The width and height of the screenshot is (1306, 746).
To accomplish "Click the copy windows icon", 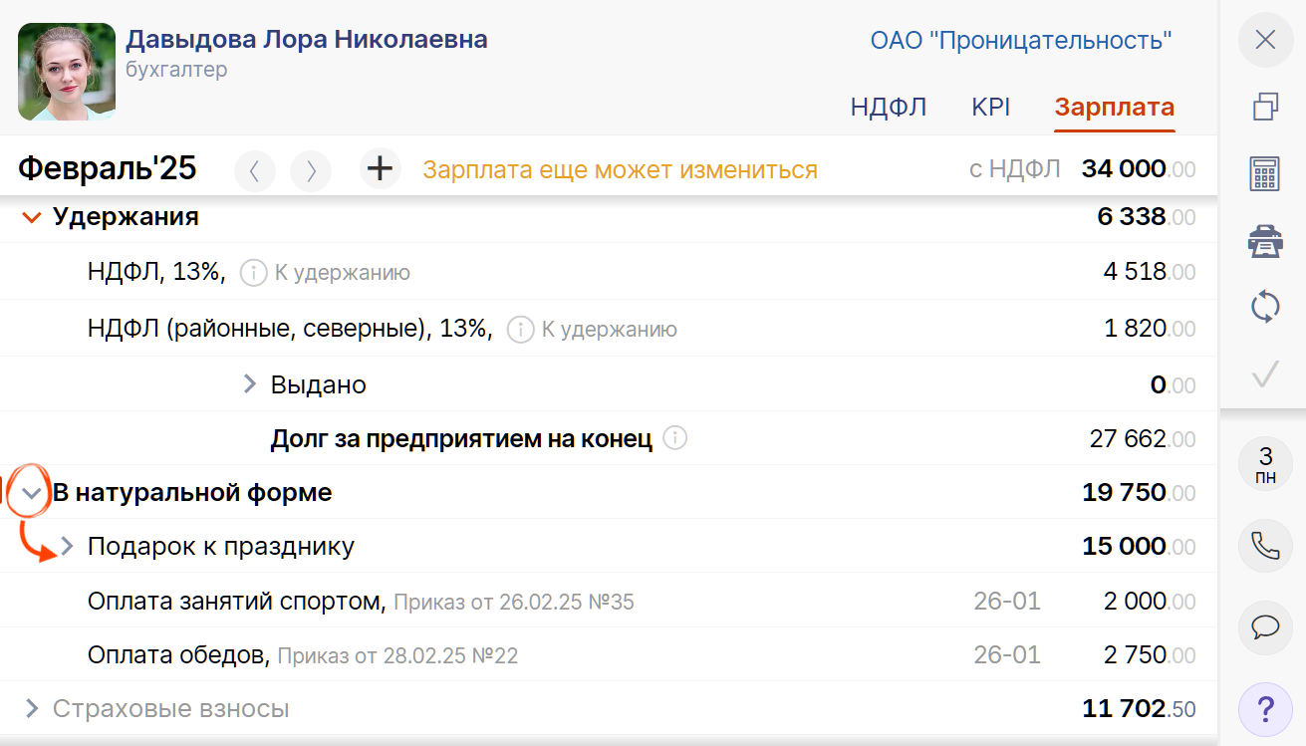I will [1264, 107].
